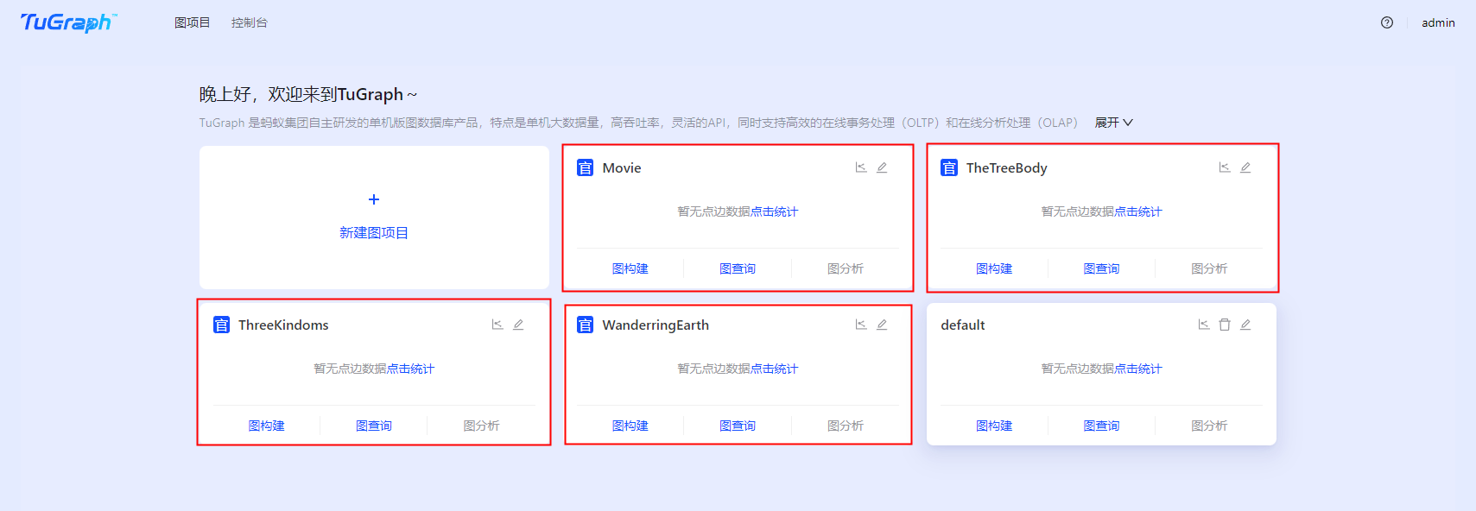Open the help question mark icon
Image resolution: width=1476 pixels, height=511 pixels.
pos(1387,22)
